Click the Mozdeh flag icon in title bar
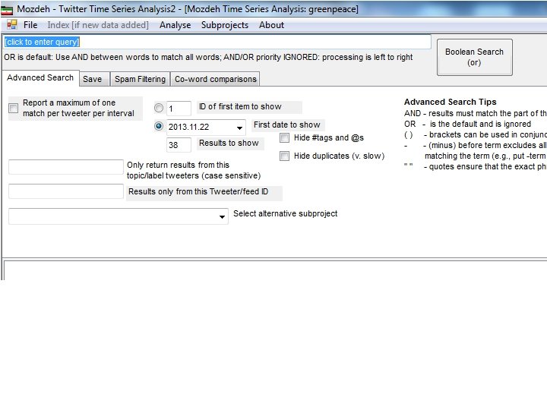The width and height of the screenshot is (547, 410). tap(7, 9)
